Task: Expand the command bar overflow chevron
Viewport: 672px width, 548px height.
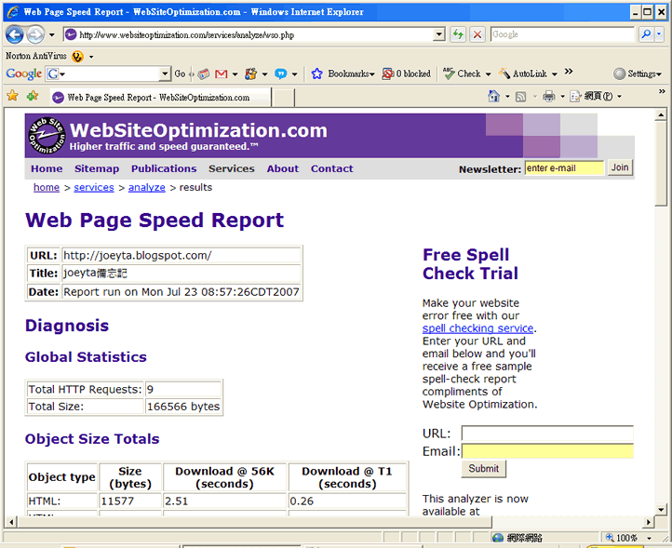Action: [x=662, y=91]
